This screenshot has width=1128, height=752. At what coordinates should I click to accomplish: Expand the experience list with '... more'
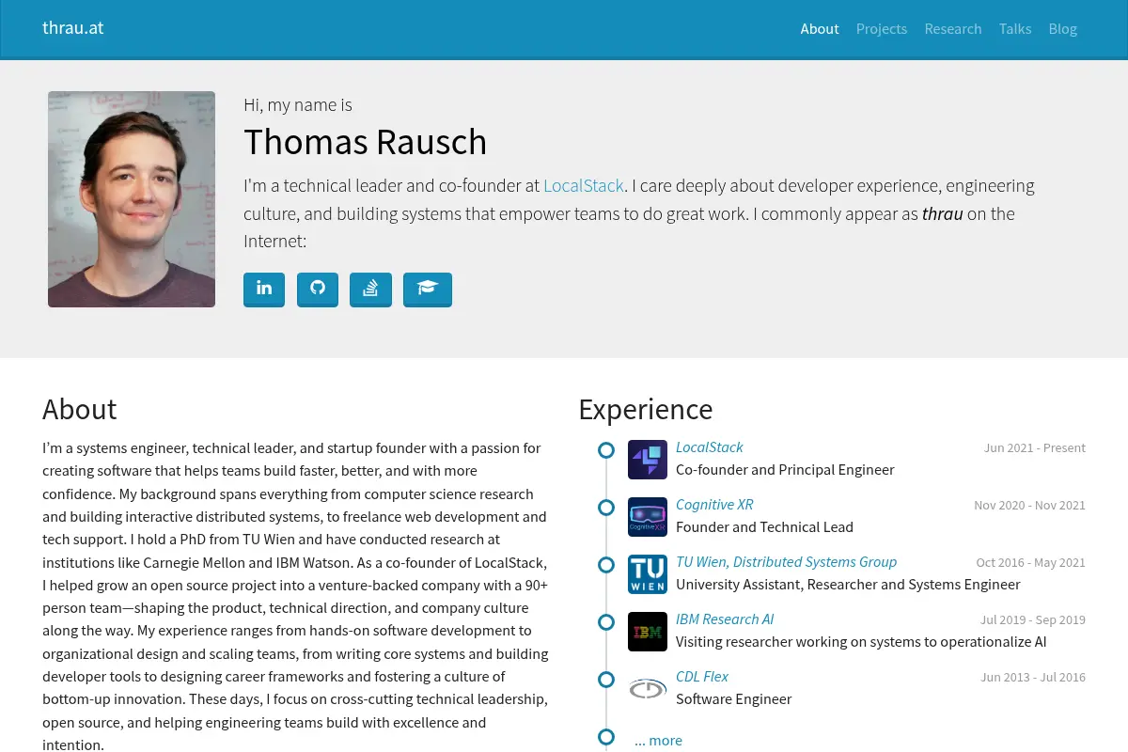658,741
